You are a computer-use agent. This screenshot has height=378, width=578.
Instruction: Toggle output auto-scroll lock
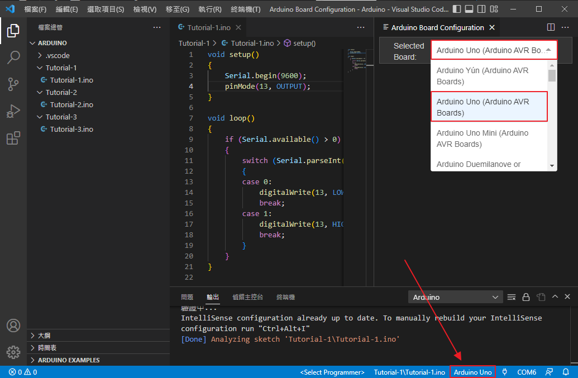point(526,297)
